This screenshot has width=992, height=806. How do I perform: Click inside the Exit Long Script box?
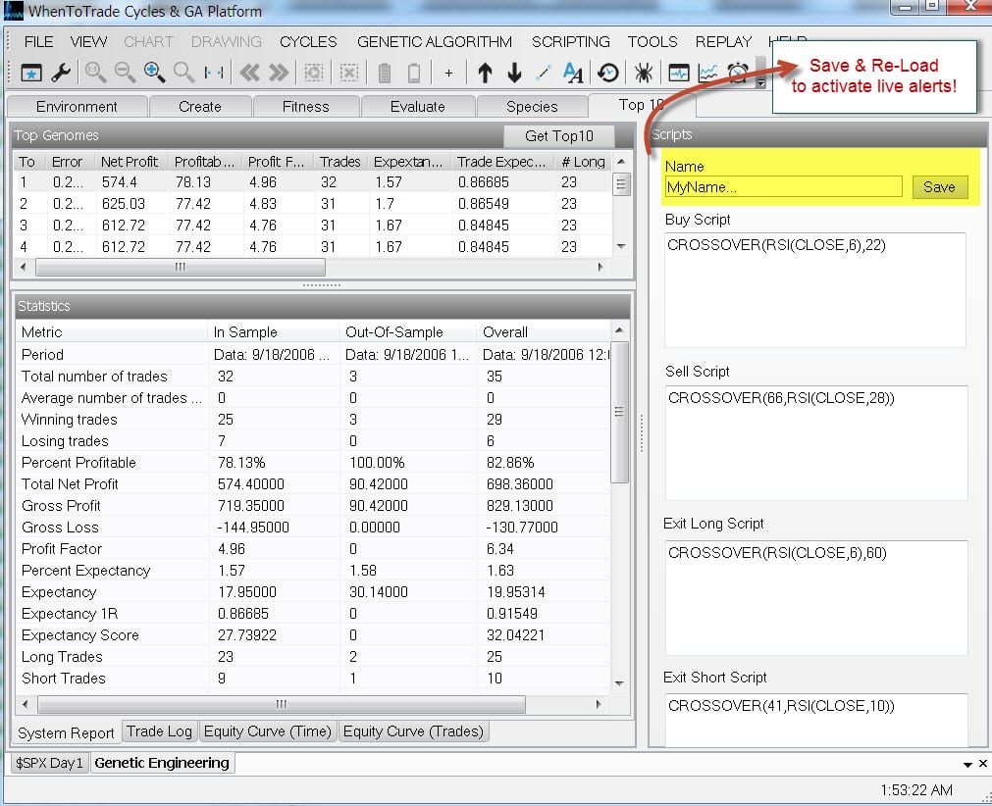816,597
